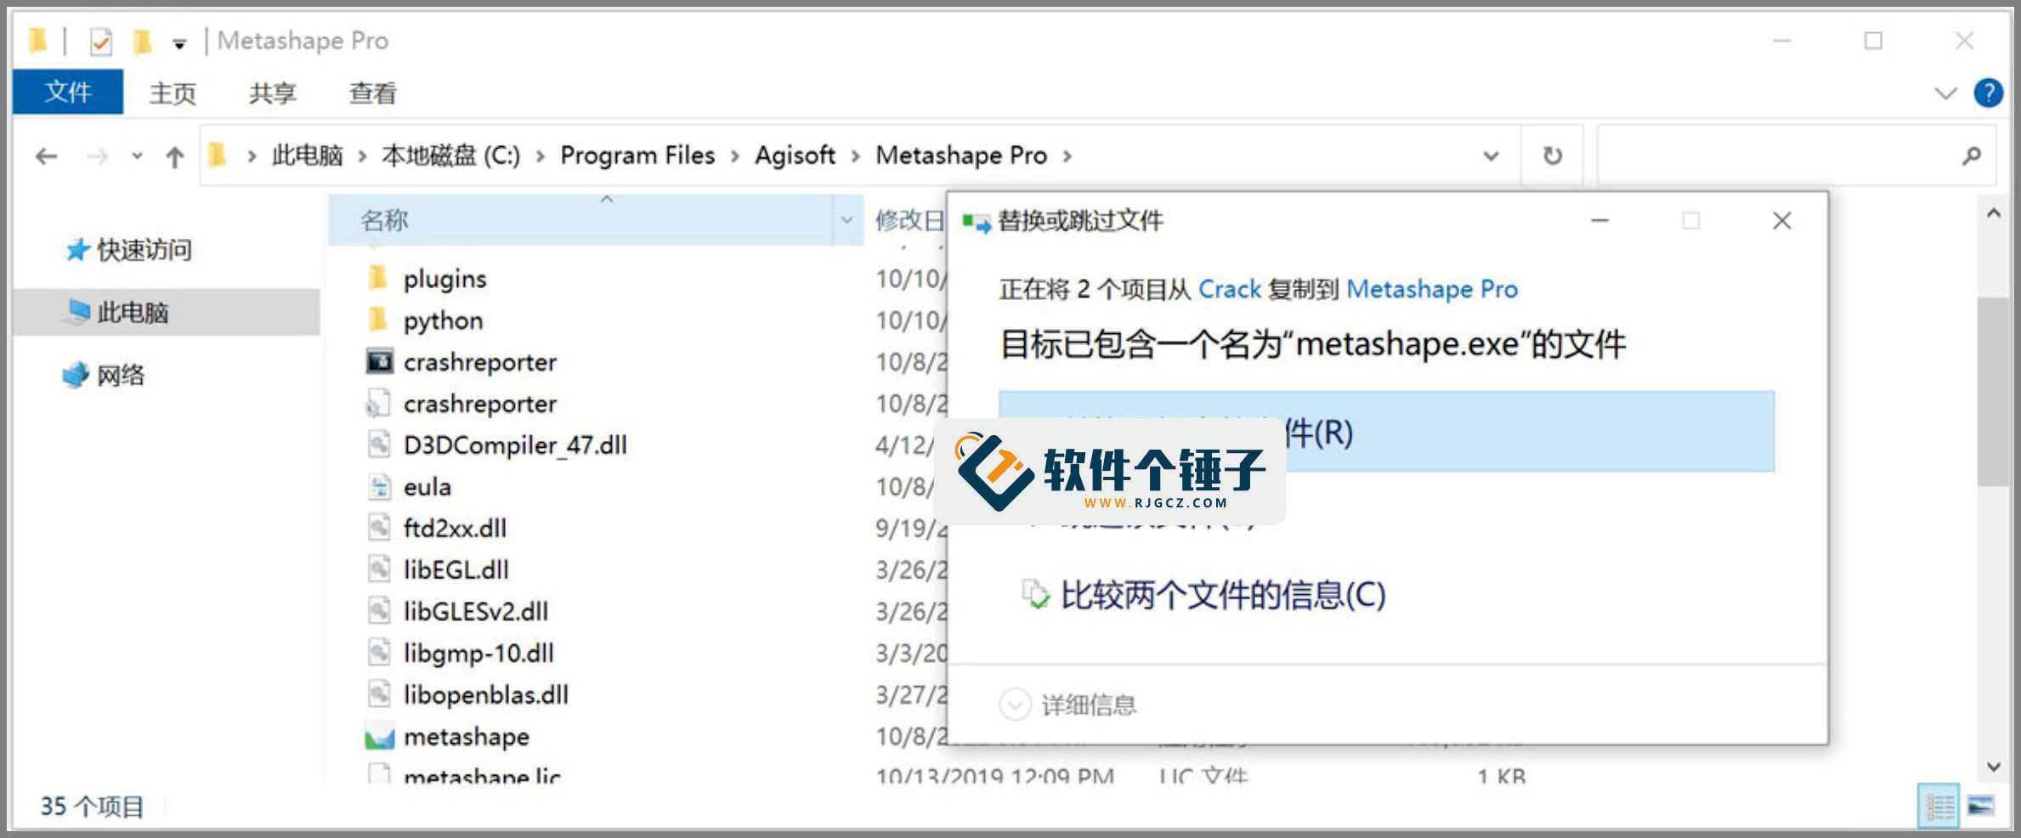
Task: Expand chevron after Program Files breadcrumb
Action: (735, 156)
